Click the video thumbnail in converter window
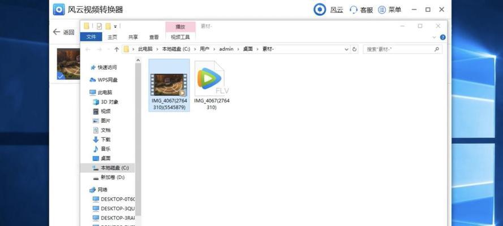 68,64
